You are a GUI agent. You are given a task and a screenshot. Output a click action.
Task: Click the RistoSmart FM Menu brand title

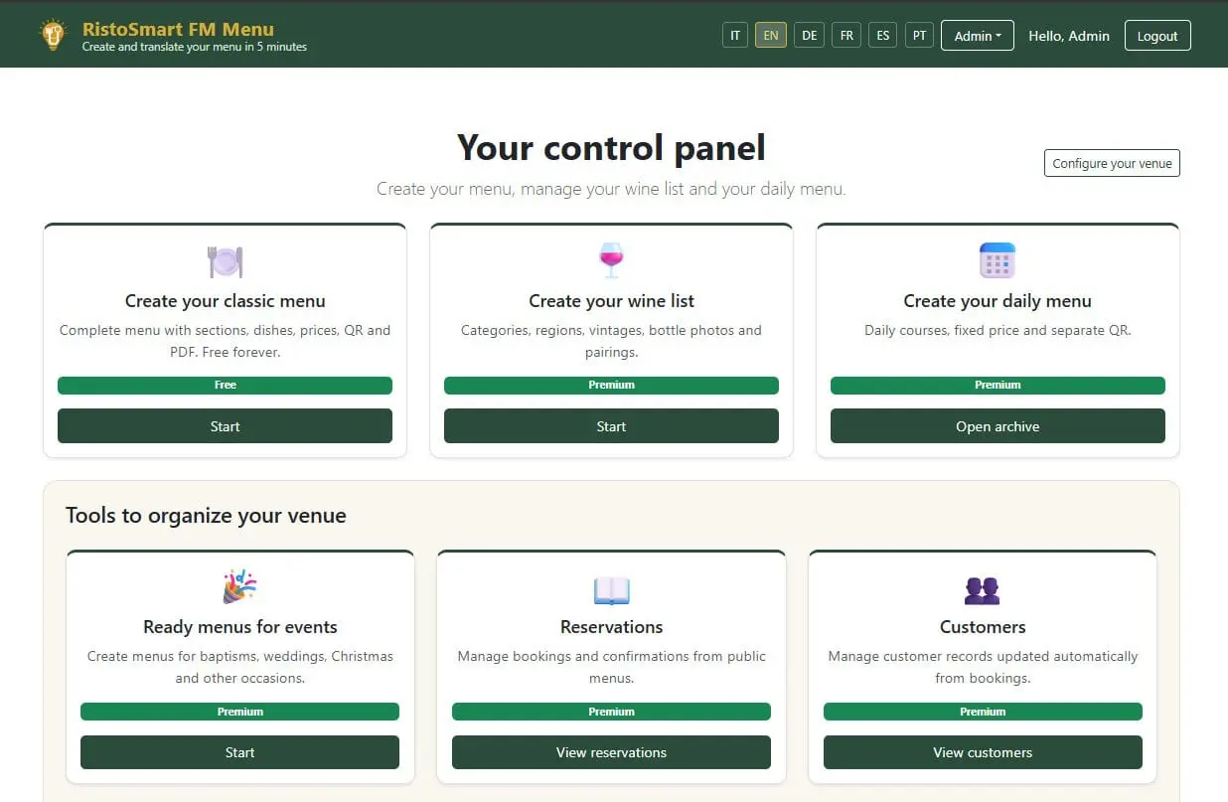(178, 29)
